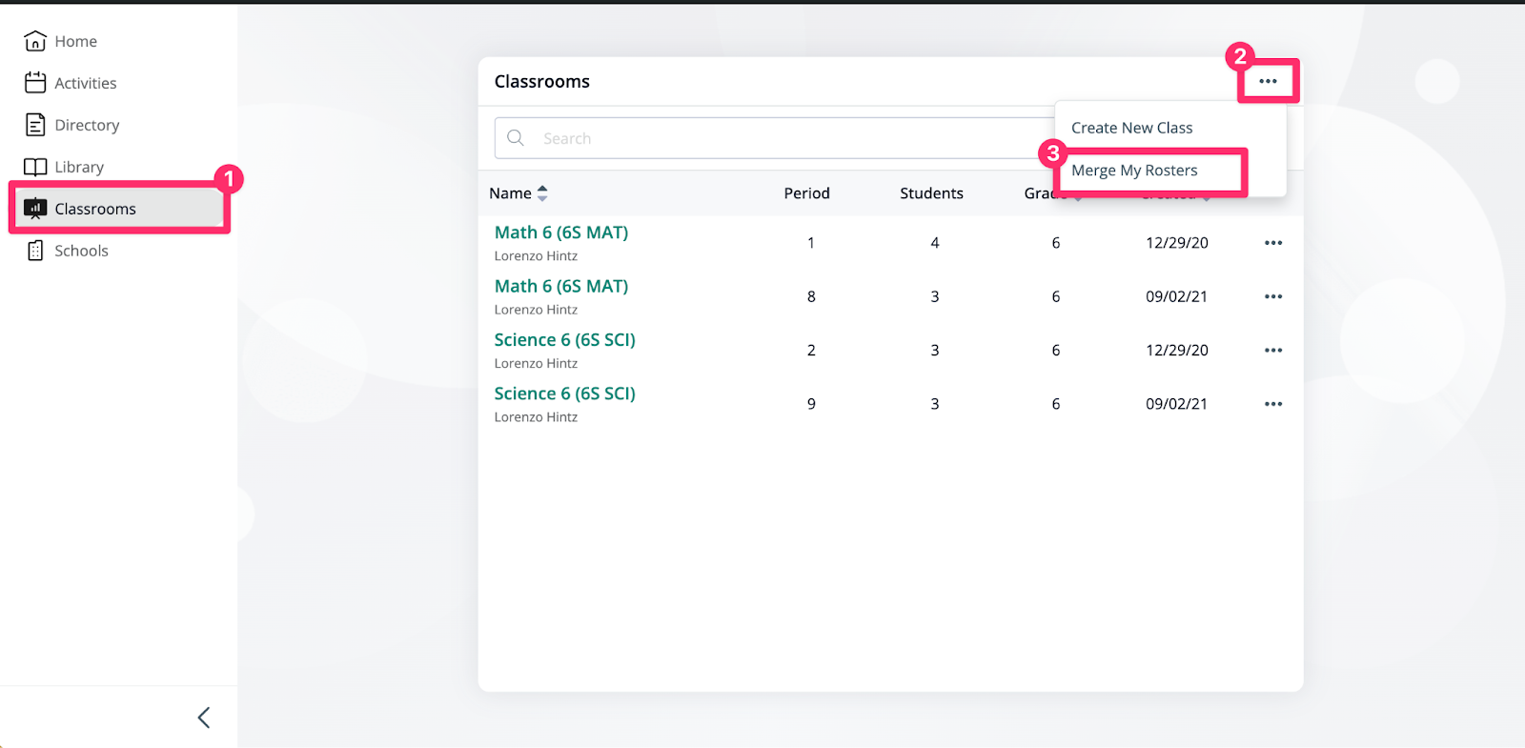Collapse the sidebar with the left chevron
Image resolution: width=1525 pixels, height=748 pixels.
(x=203, y=718)
